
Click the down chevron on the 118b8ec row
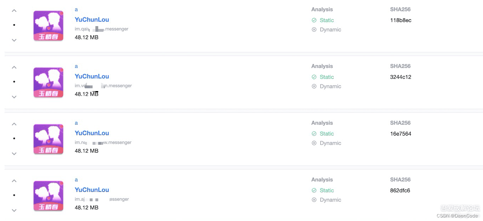[x=14, y=40]
